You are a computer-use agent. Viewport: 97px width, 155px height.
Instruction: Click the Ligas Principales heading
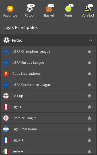coord(20,28)
